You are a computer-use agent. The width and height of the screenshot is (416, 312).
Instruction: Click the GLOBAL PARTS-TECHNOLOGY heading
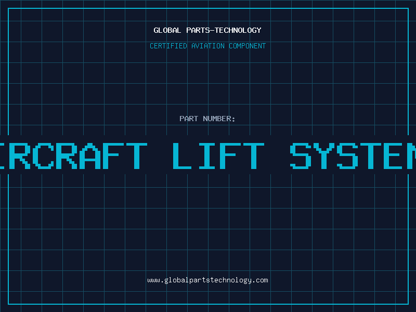coord(207,30)
